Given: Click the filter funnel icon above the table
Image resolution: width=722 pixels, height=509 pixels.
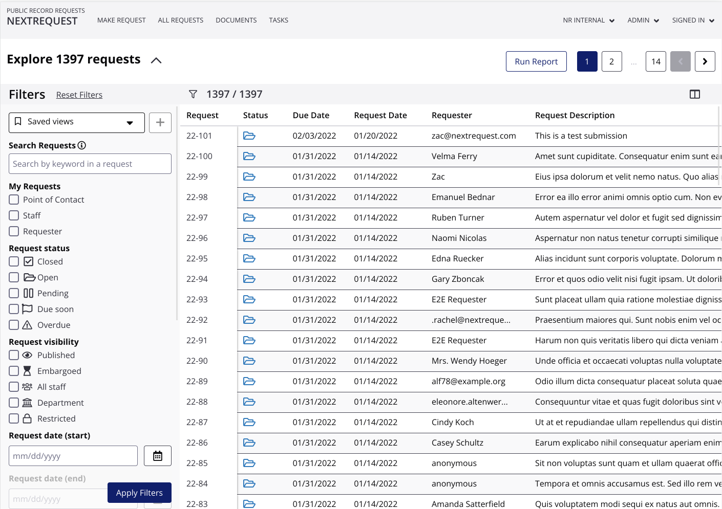Looking at the screenshot, I should [193, 94].
